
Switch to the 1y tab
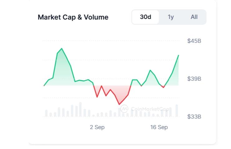point(171,17)
